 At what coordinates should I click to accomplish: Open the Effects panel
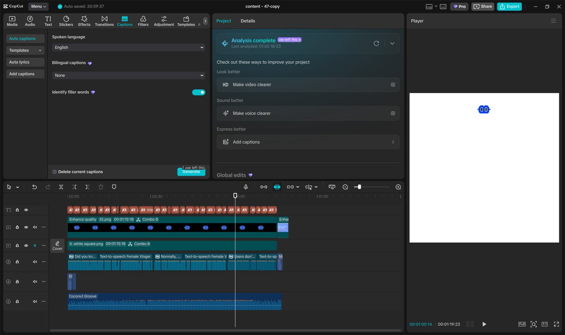pos(84,21)
